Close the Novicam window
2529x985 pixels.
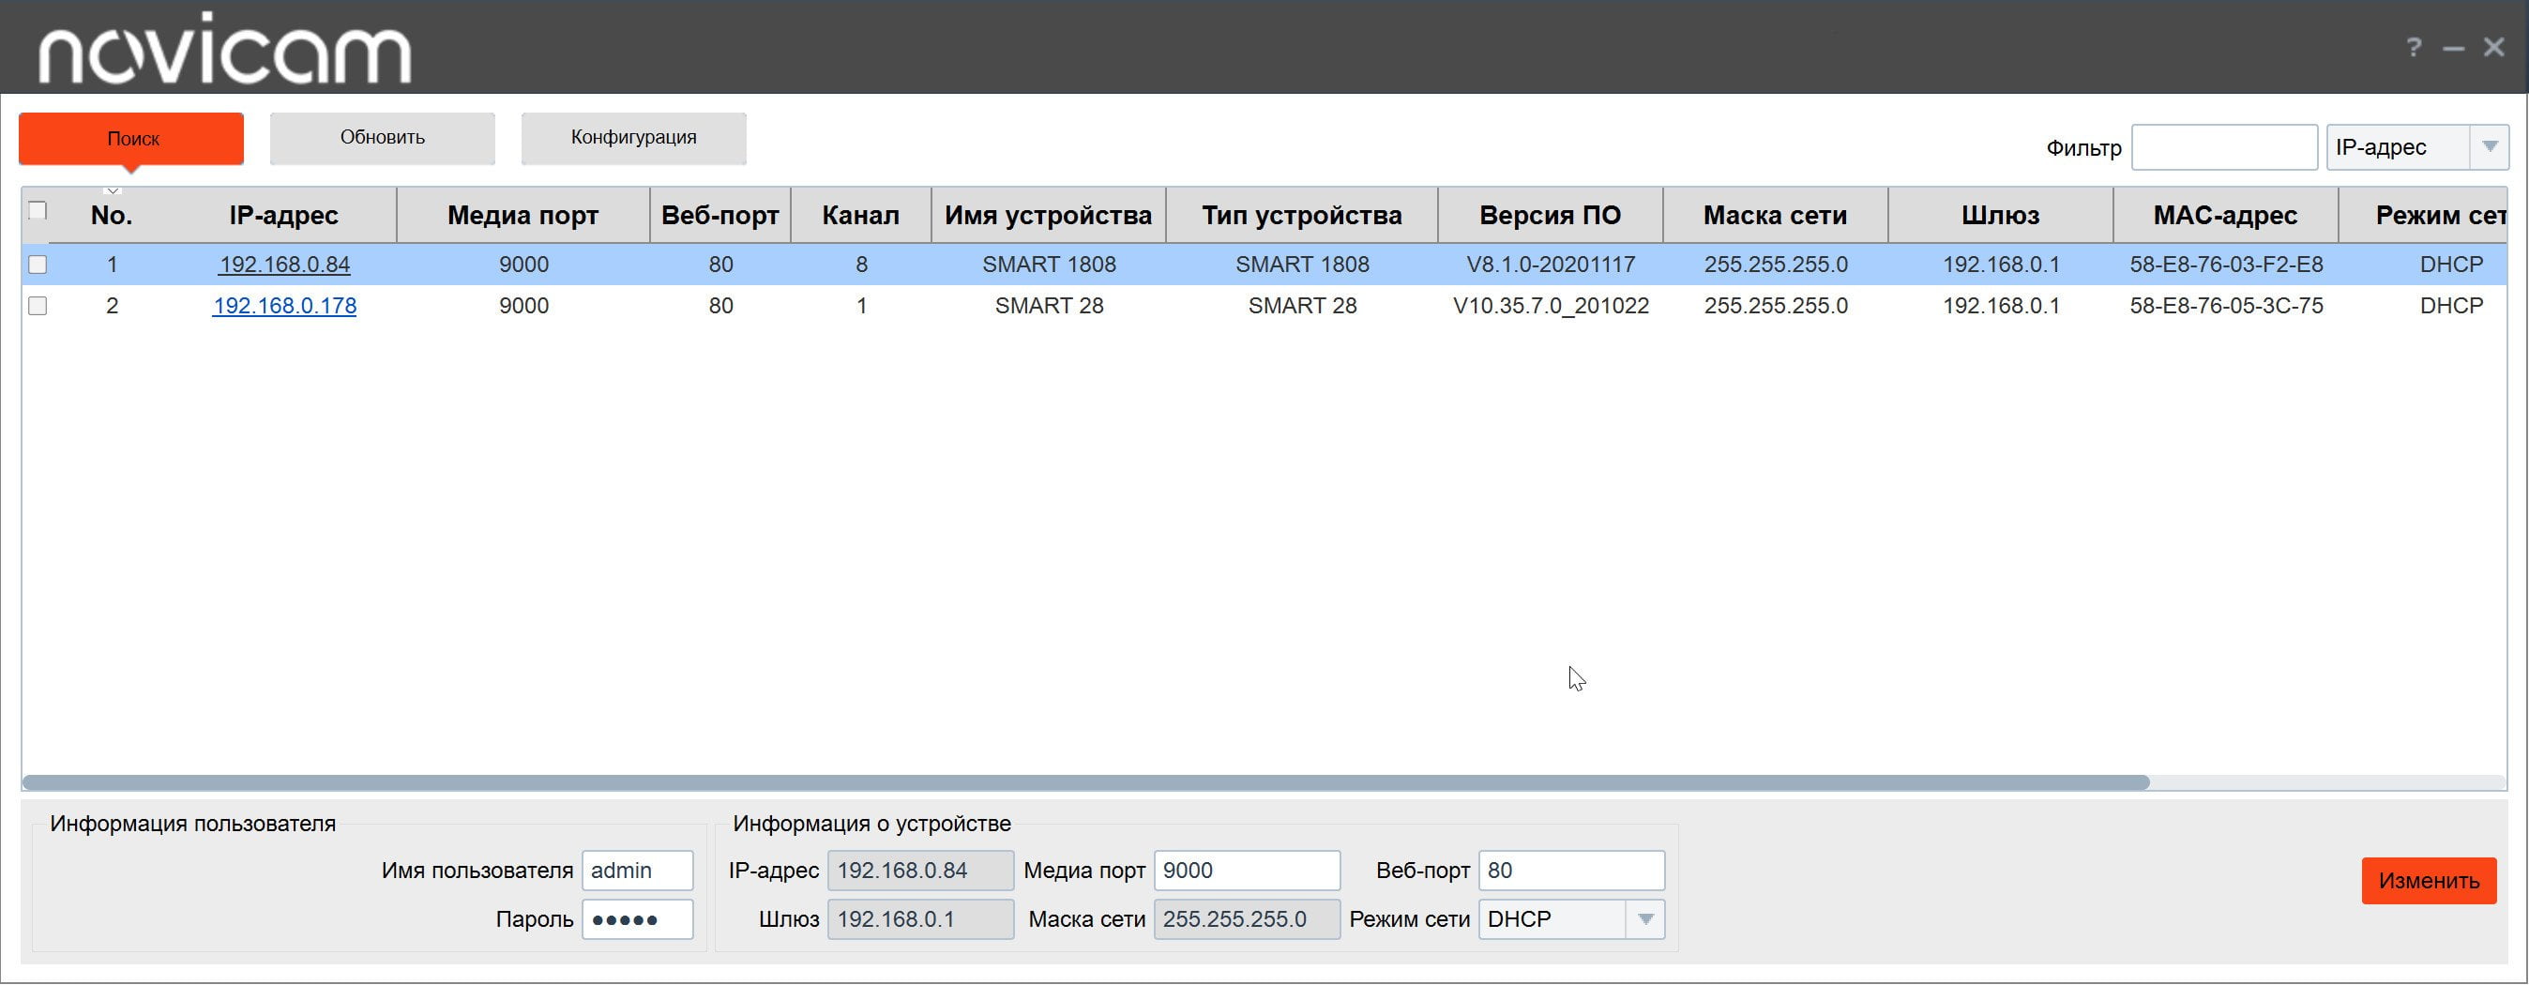pyautogui.click(x=2493, y=47)
